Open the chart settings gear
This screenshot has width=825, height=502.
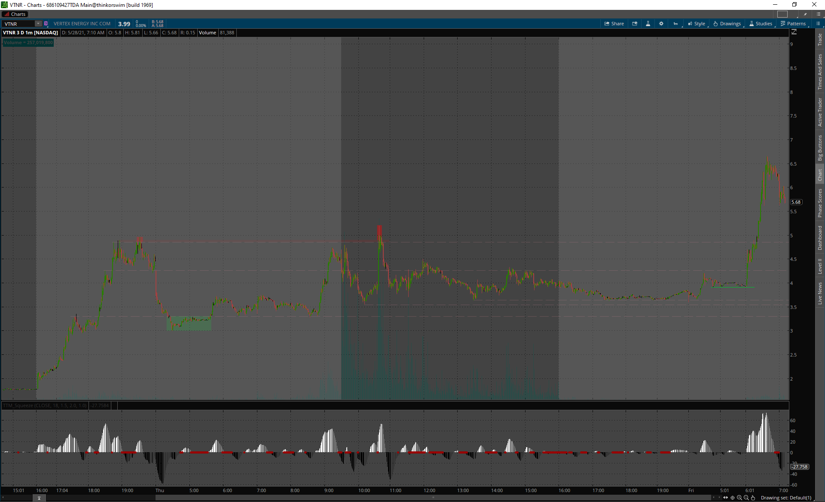(x=661, y=24)
